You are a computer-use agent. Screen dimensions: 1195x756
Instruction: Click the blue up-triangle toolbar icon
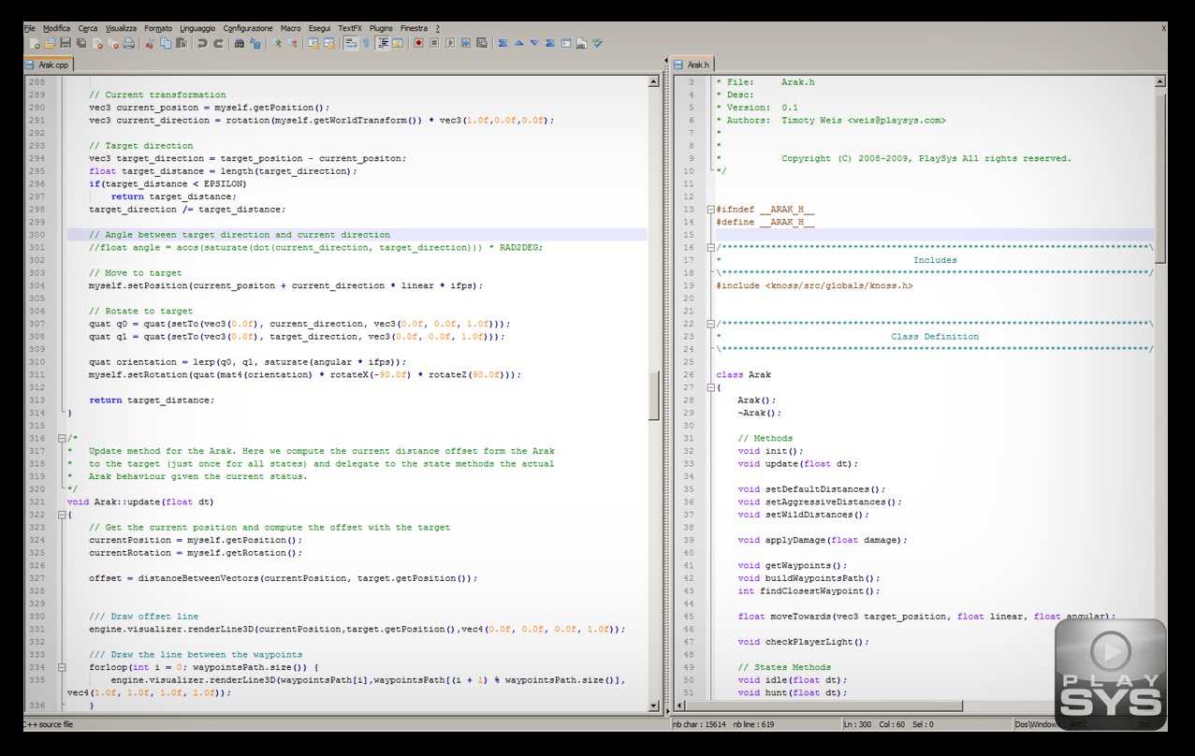(x=518, y=43)
